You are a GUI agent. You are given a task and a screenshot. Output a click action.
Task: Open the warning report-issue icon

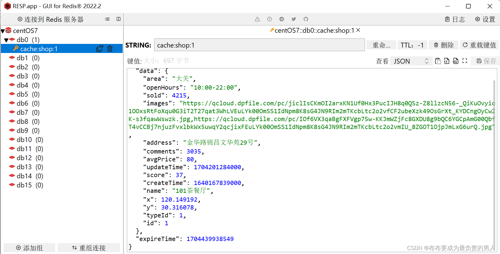pyautogui.click(x=257, y=19)
